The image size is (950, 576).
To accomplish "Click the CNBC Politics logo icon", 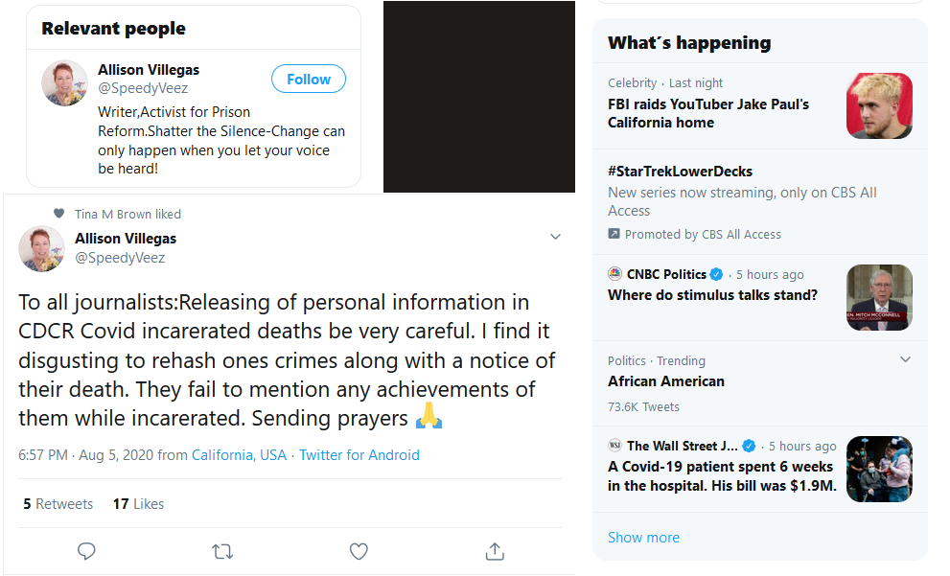I will coord(614,274).
